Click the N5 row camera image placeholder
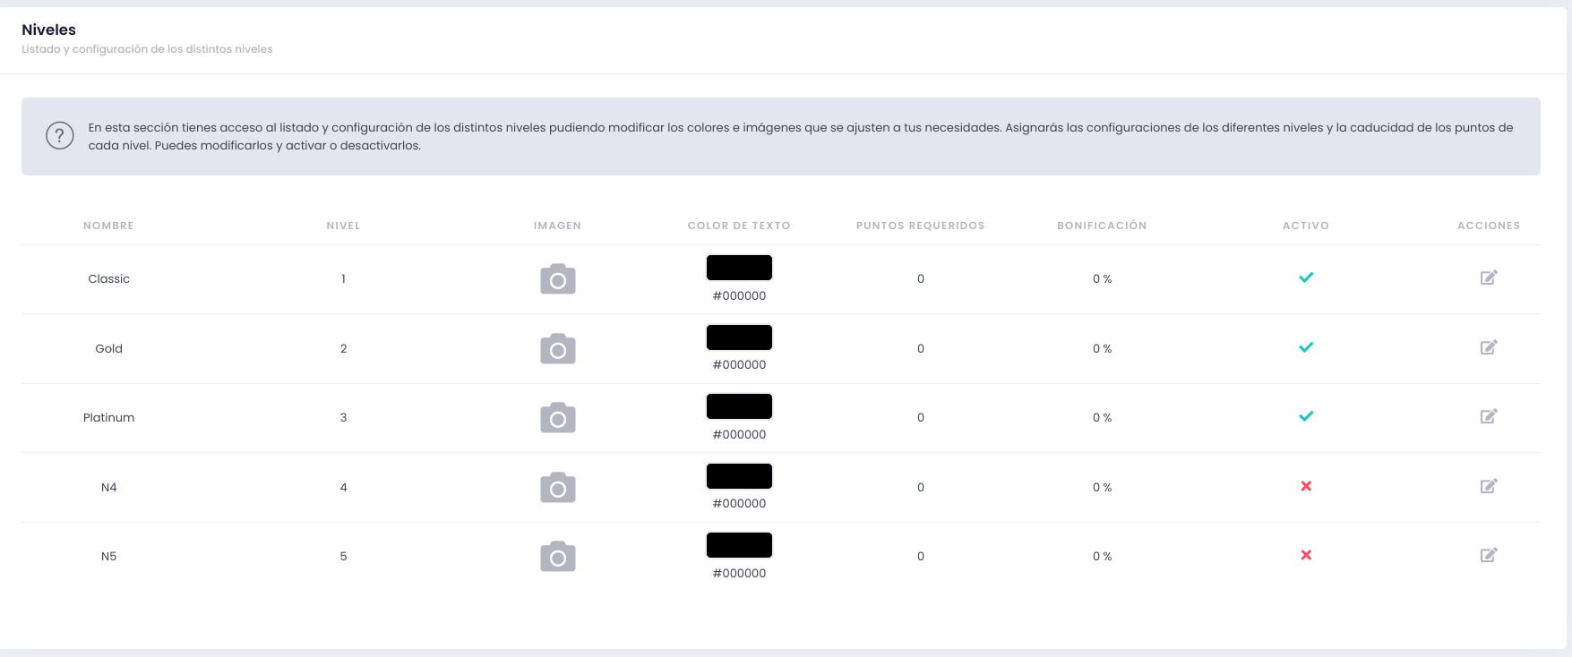 (558, 557)
